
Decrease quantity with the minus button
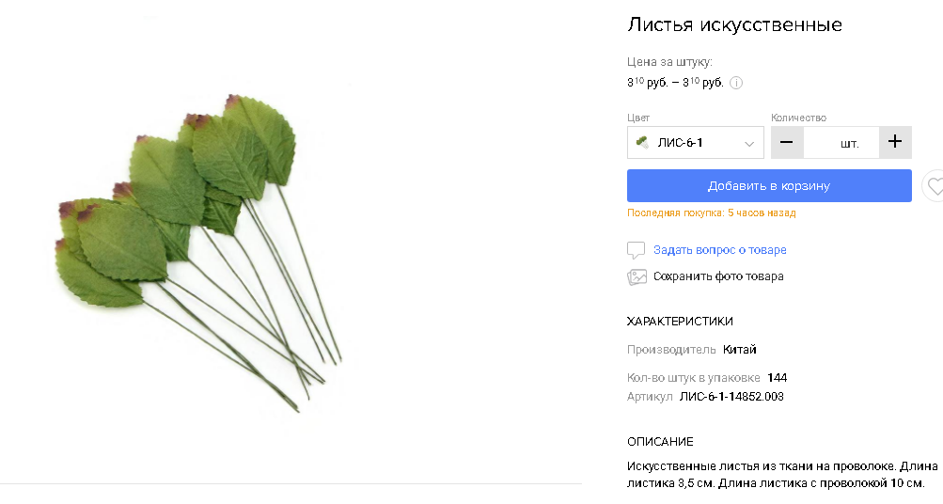pos(787,143)
